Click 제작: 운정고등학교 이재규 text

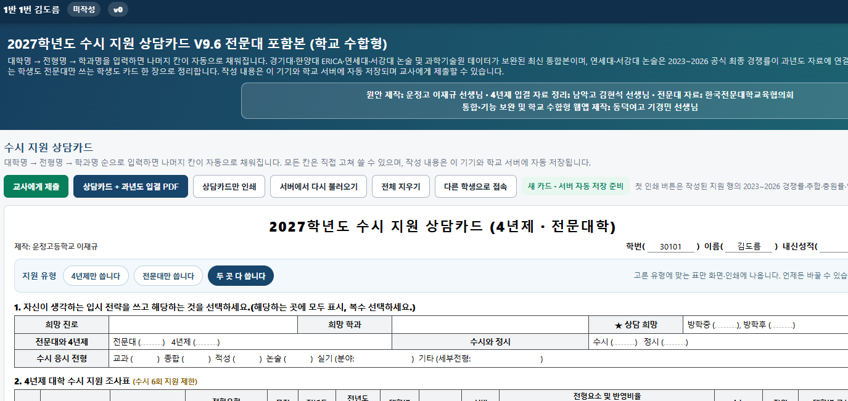coord(56,246)
